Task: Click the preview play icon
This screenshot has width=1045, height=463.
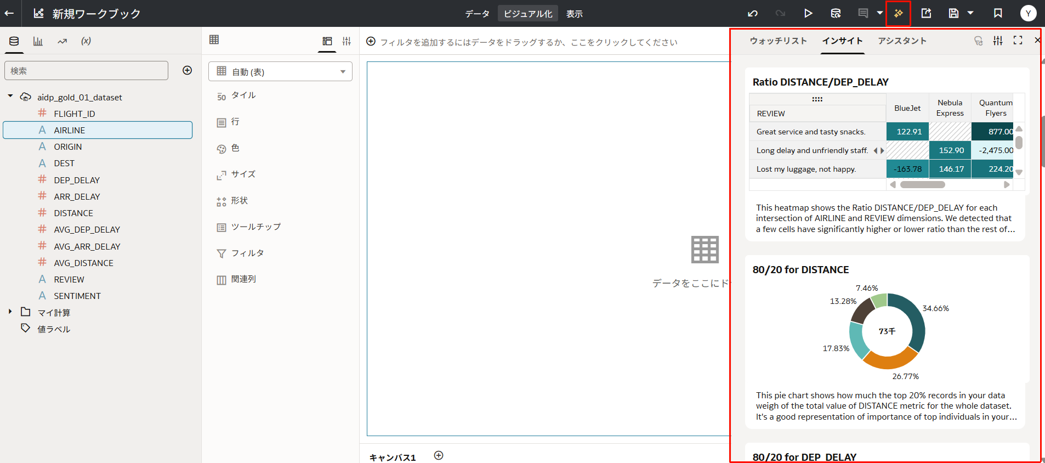Action: click(808, 13)
